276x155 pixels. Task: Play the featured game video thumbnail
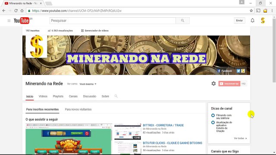(69, 139)
